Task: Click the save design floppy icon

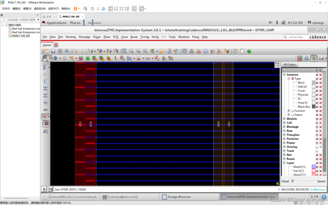Action: (53, 51)
